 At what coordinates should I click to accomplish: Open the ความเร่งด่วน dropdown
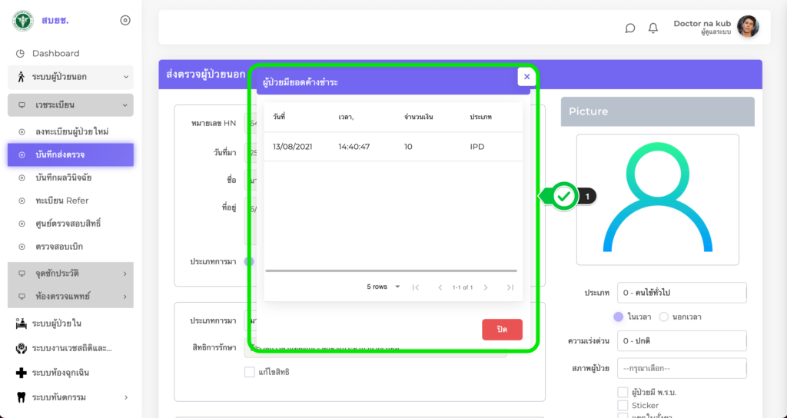tap(682, 341)
